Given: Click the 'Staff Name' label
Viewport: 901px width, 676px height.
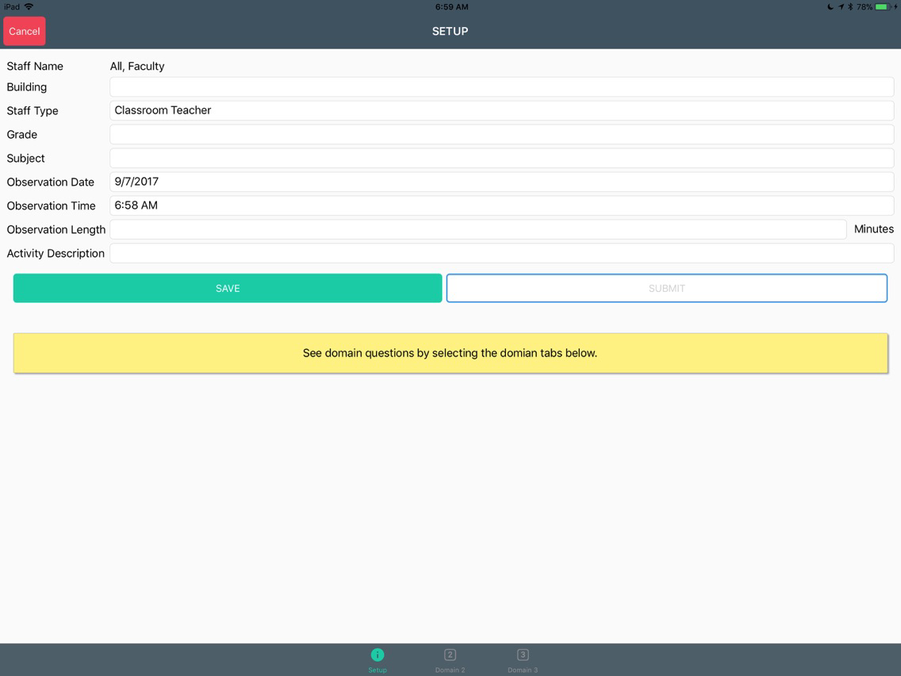Looking at the screenshot, I should [x=35, y=66].
